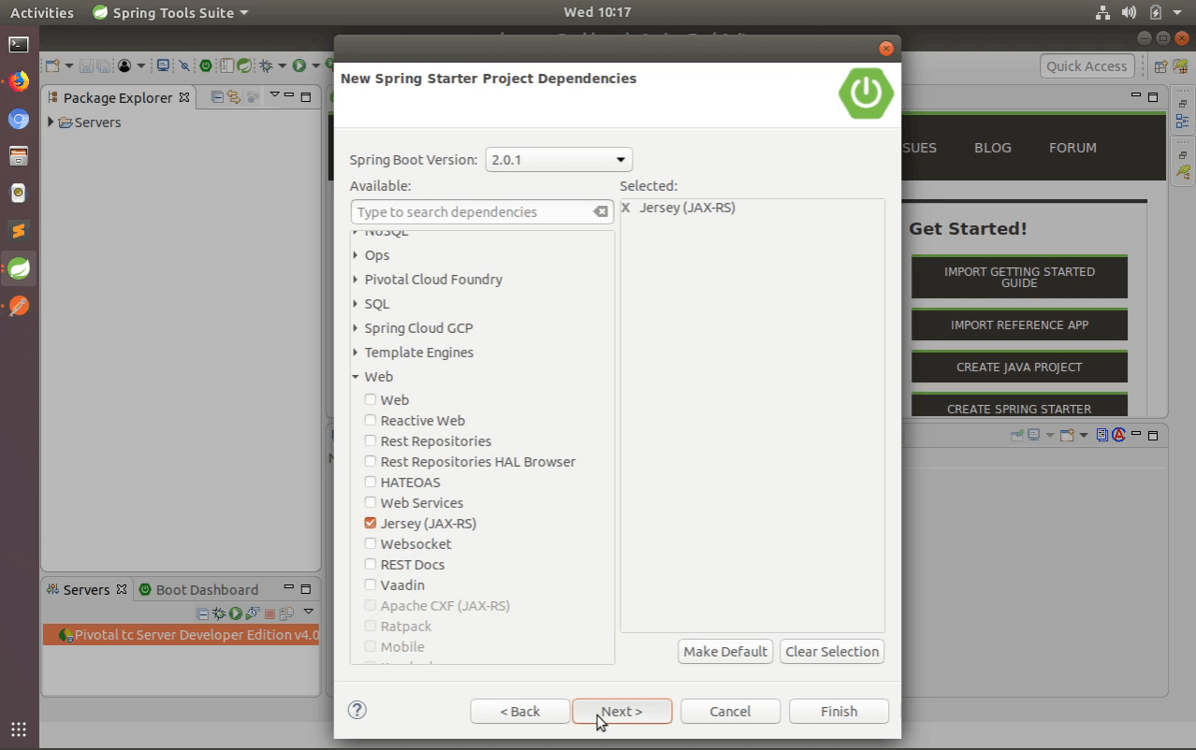This screenshot has width=1196, height=750.
Task: Click the Make Default button
Action: pos(725,651)
